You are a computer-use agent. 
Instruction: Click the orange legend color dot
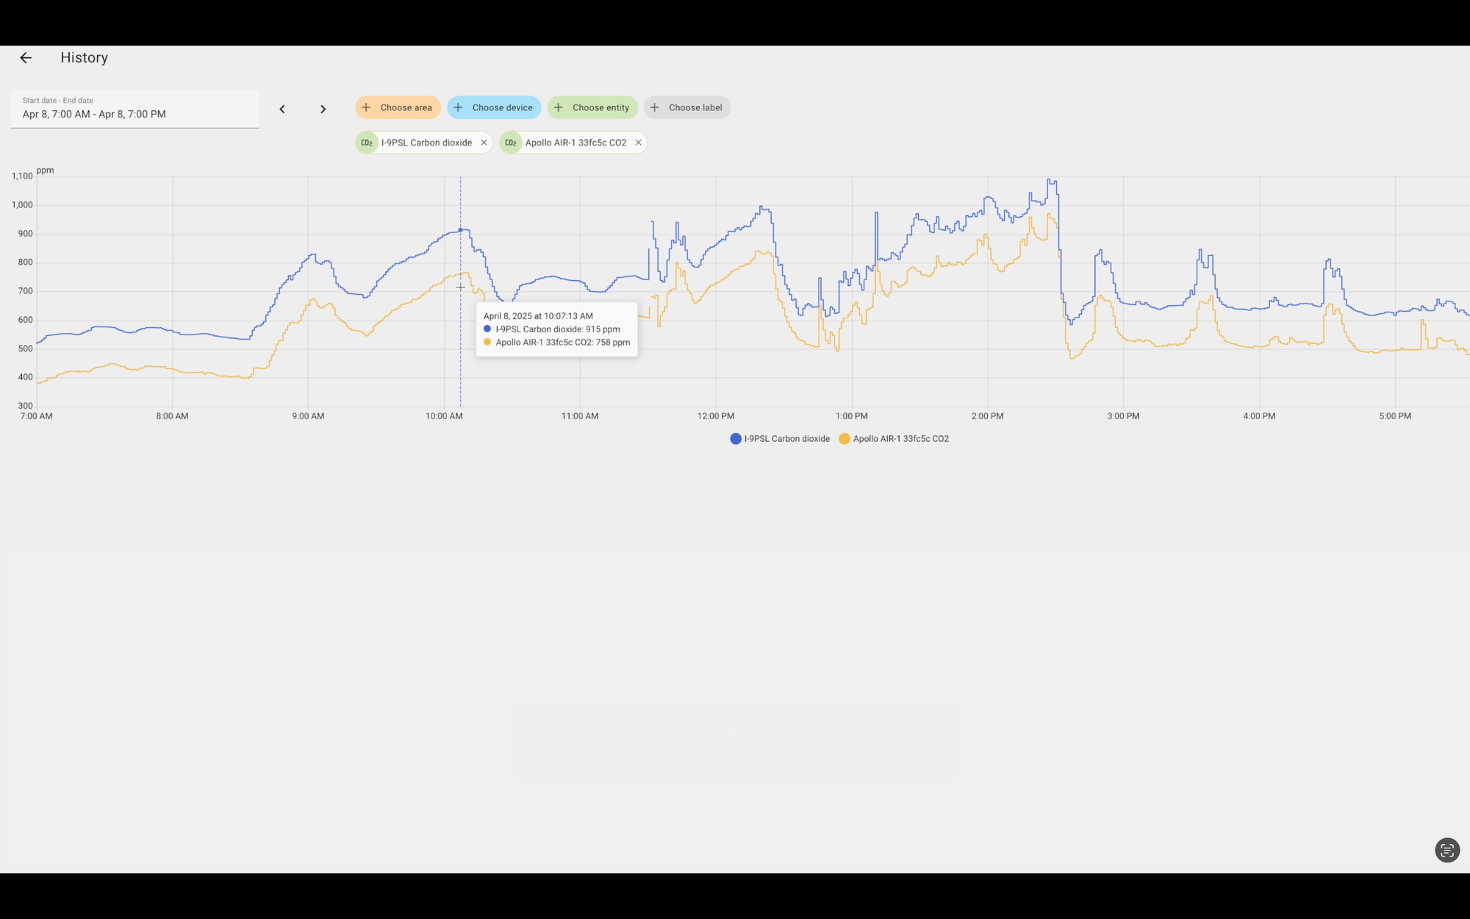tap(845, 439)
